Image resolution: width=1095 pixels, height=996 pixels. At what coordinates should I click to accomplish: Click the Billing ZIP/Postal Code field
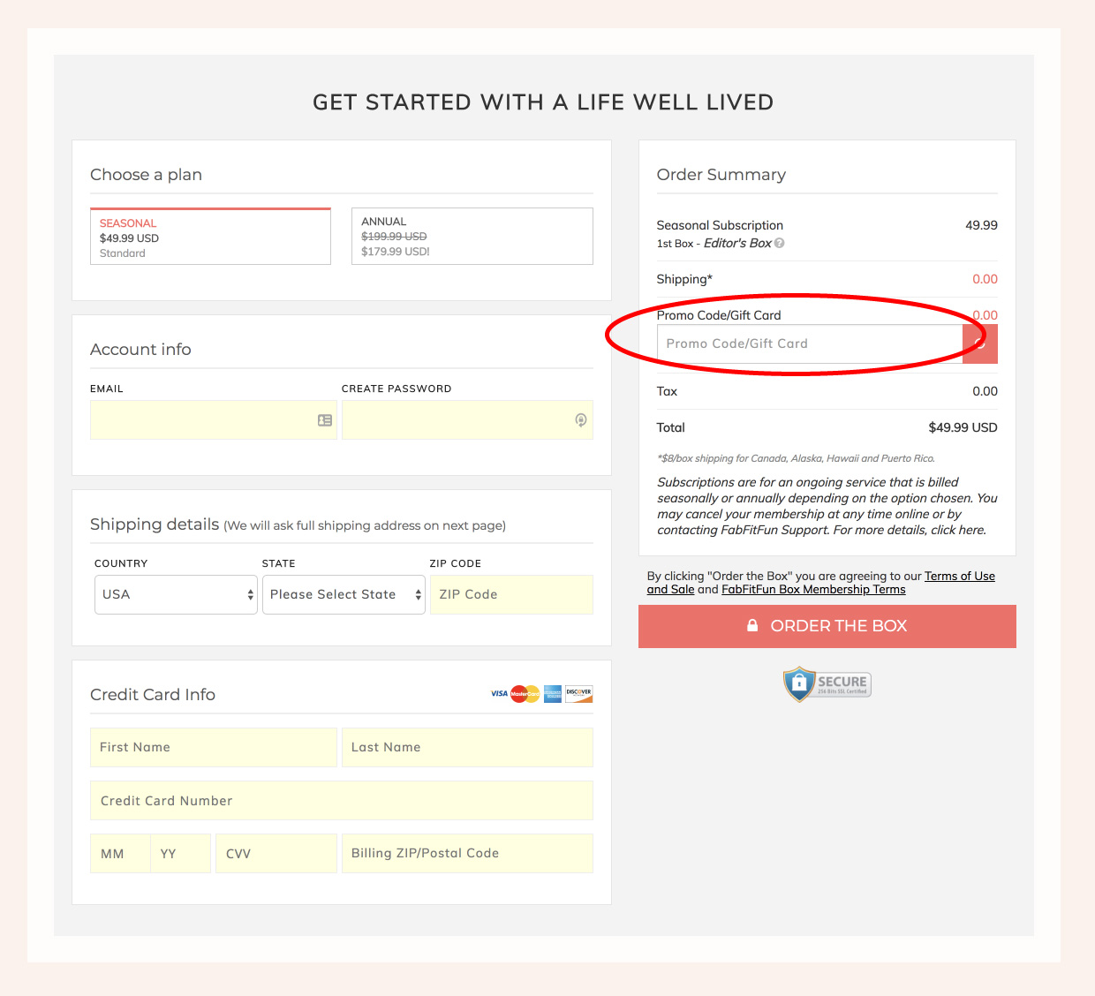[x=466, y=854]
